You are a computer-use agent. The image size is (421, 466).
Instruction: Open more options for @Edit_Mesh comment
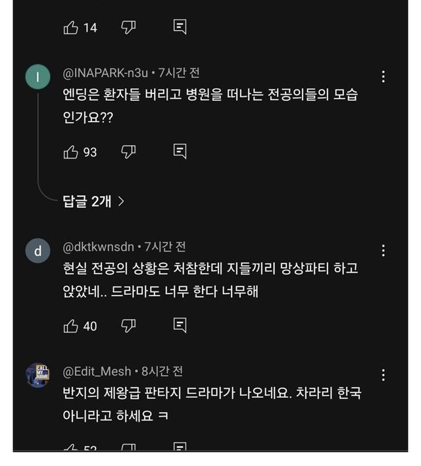point(383,375)
